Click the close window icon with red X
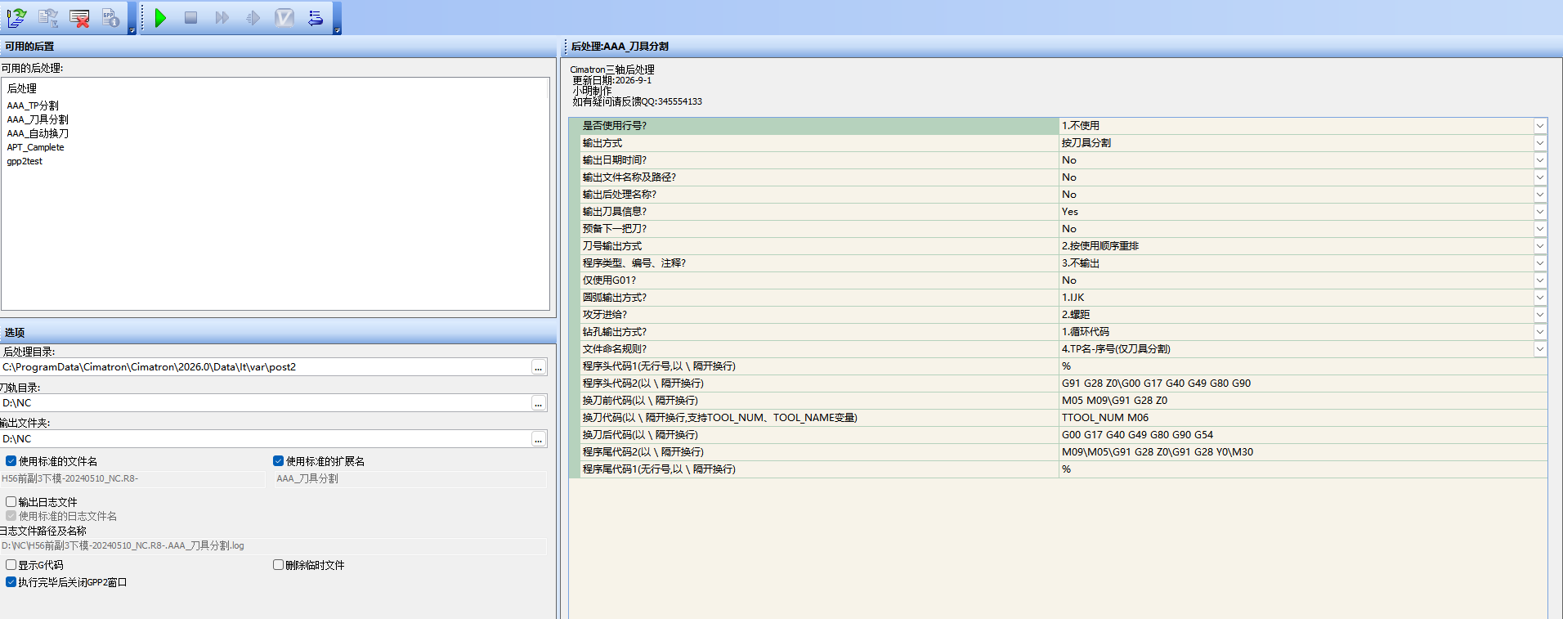Viewport: 1563px width, 619px height. [79, 17]
